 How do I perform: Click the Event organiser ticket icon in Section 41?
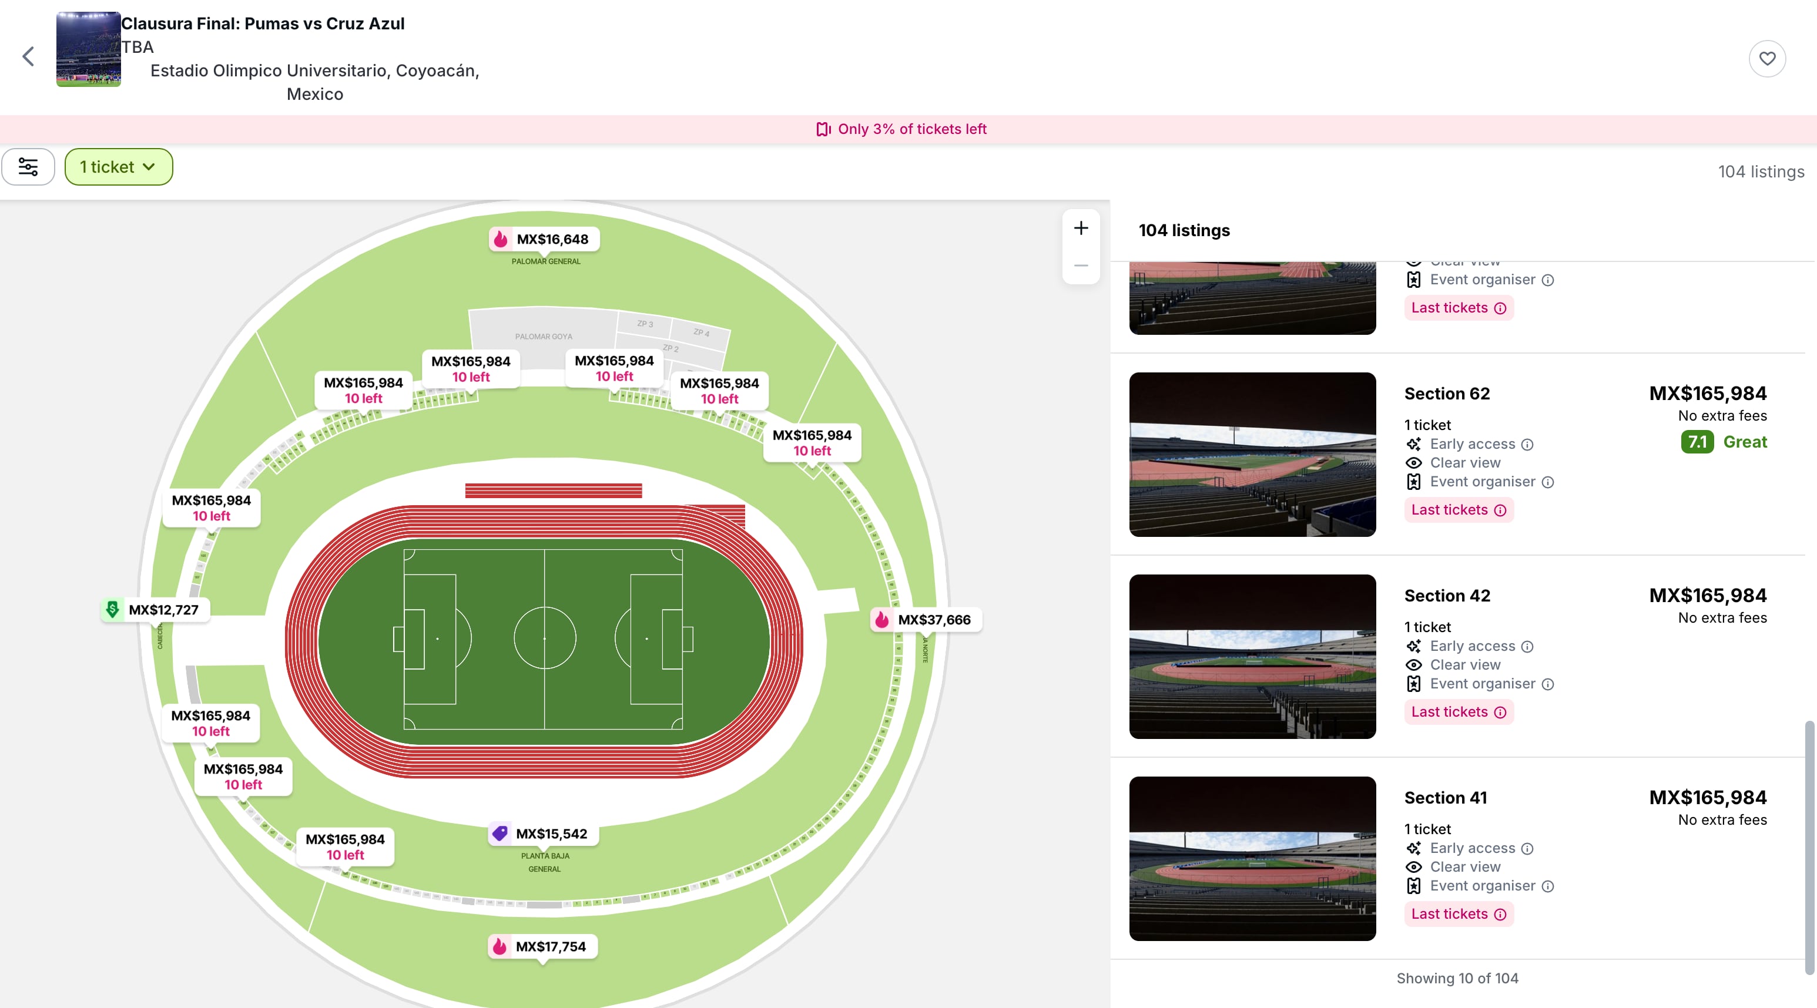point(1413,887)
